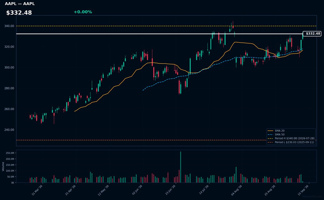Click the 250.0M volume axis label
Image resolution: width=324 pixels, height=200 pixels.
[10, 153]
